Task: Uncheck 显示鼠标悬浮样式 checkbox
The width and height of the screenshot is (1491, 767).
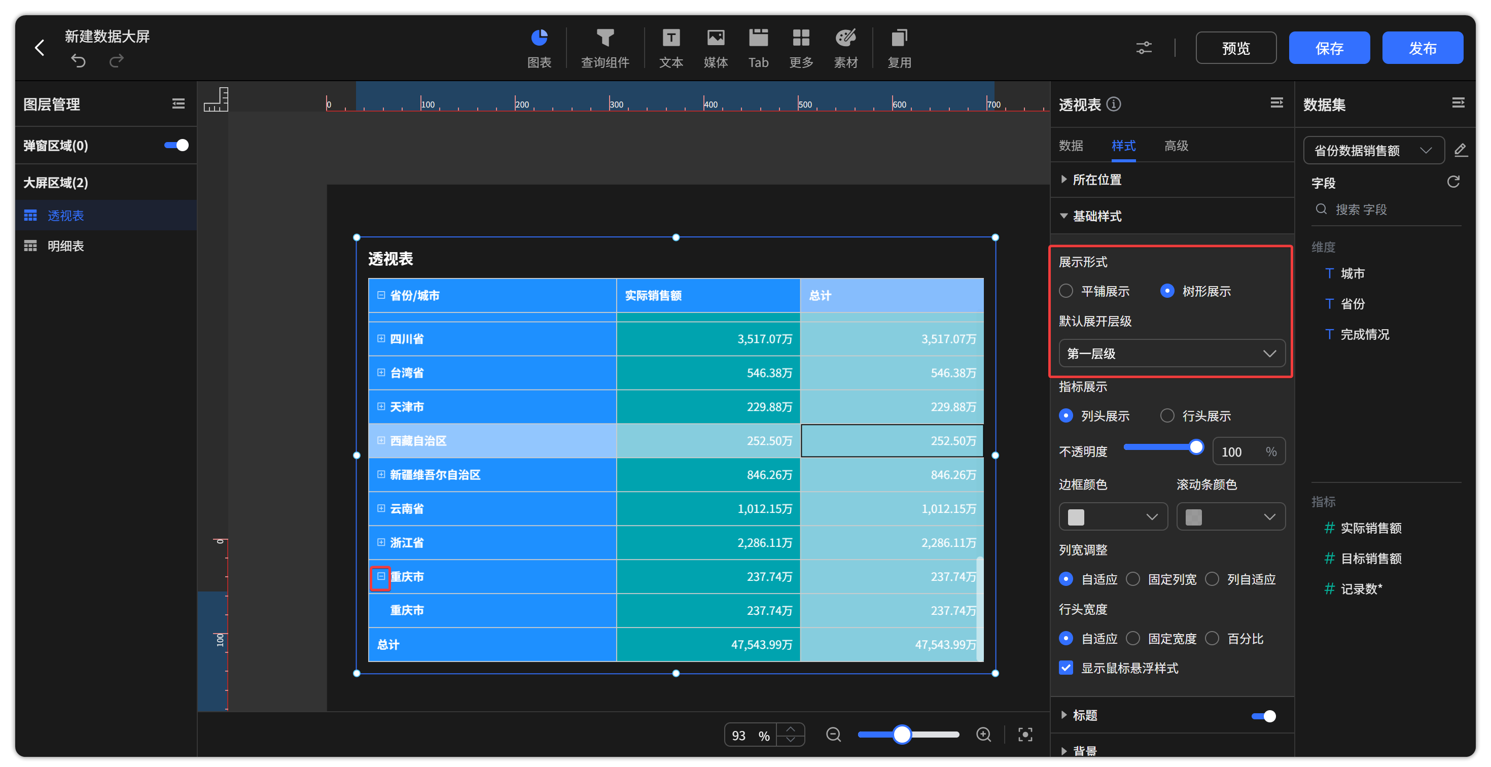Action: pyautogui.click(x=1066, y=668)
